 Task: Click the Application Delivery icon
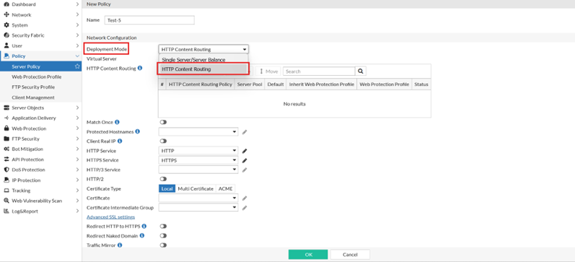tap(6, 118)
